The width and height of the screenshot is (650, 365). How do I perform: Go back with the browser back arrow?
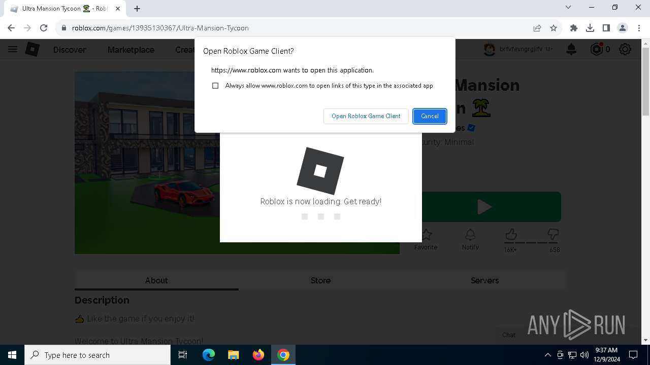[11, 28]
